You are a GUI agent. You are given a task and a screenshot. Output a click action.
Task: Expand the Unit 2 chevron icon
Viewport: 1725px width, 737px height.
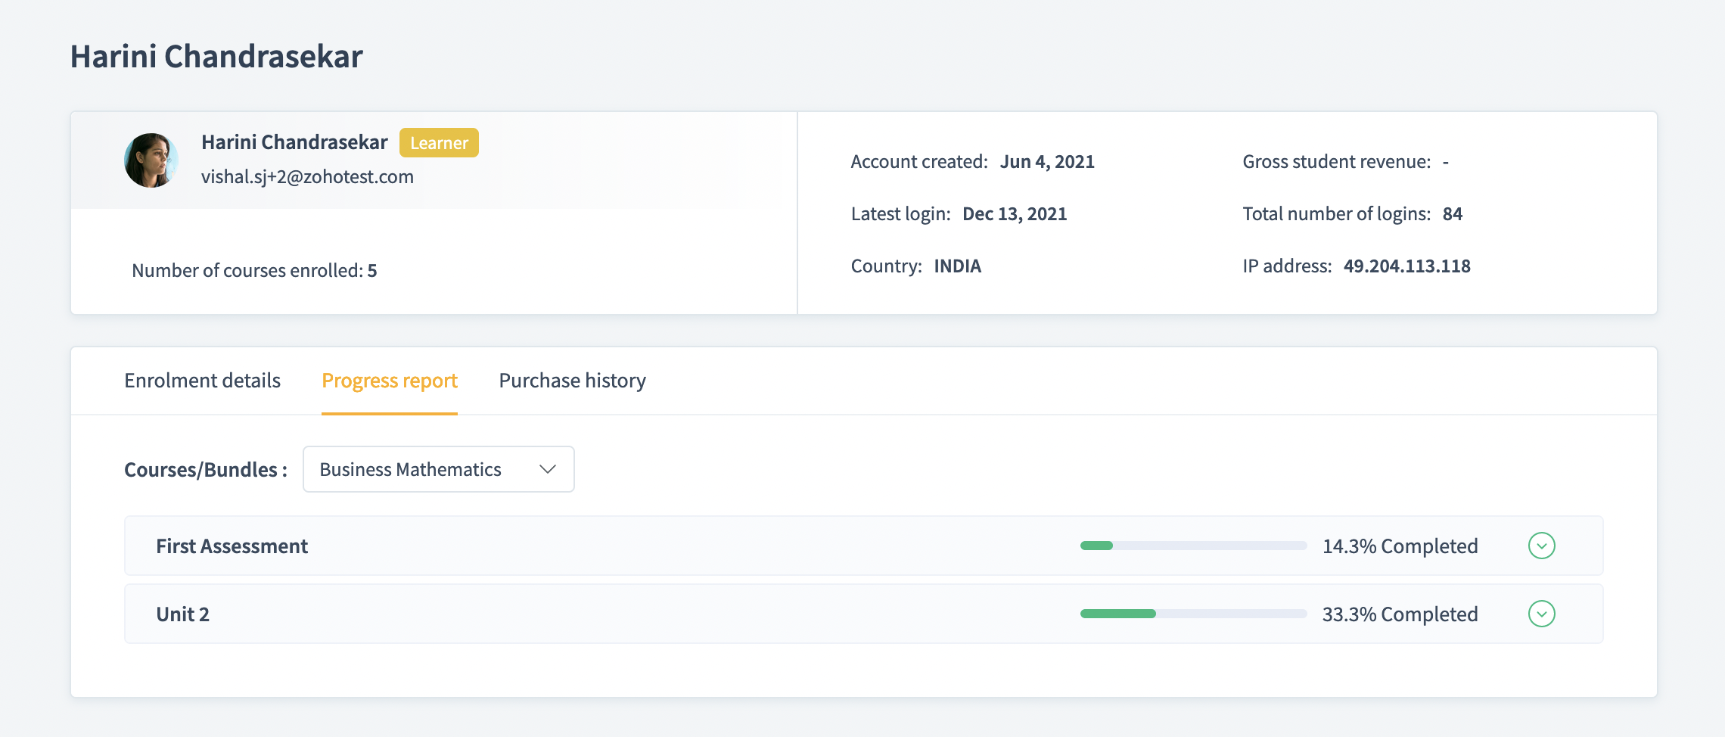[x=1541, y=614]
